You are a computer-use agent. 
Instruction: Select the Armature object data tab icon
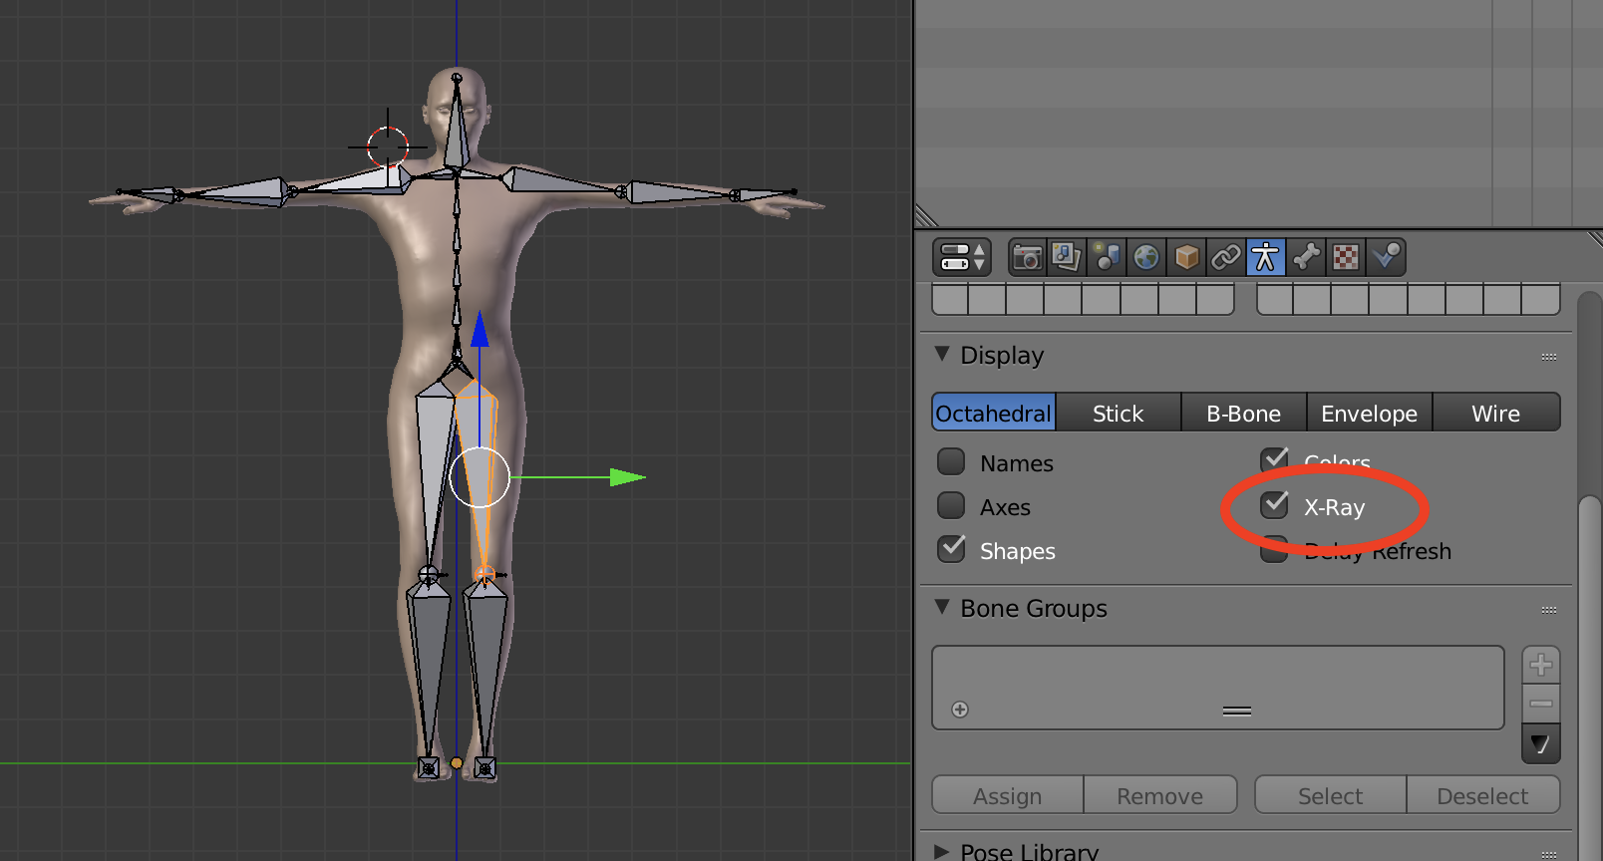click(1266, 257)
